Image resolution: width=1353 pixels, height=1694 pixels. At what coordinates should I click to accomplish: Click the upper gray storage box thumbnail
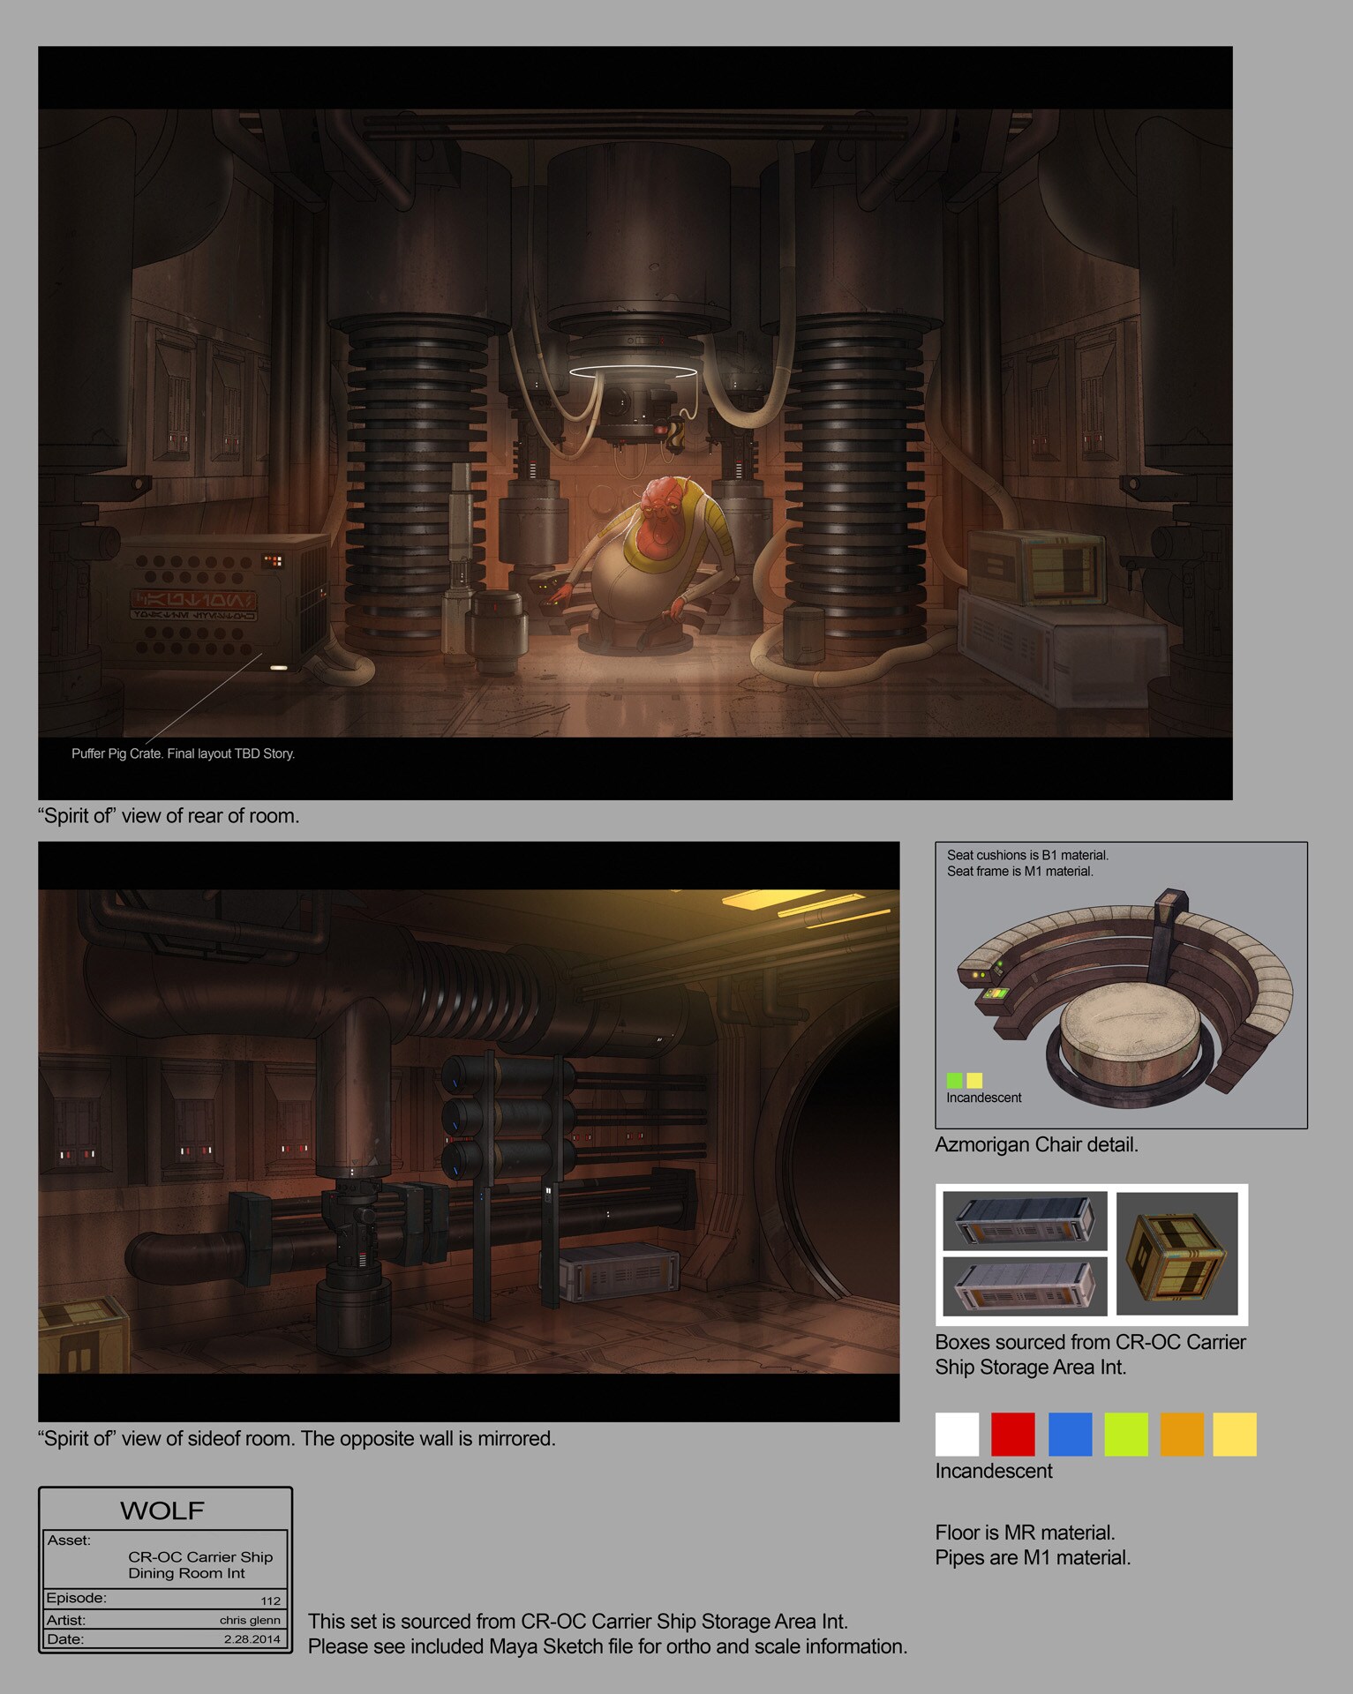pos(1025,1220)
